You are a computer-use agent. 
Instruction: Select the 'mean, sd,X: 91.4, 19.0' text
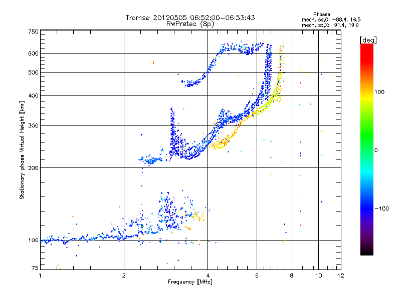[x=330, y=25]
